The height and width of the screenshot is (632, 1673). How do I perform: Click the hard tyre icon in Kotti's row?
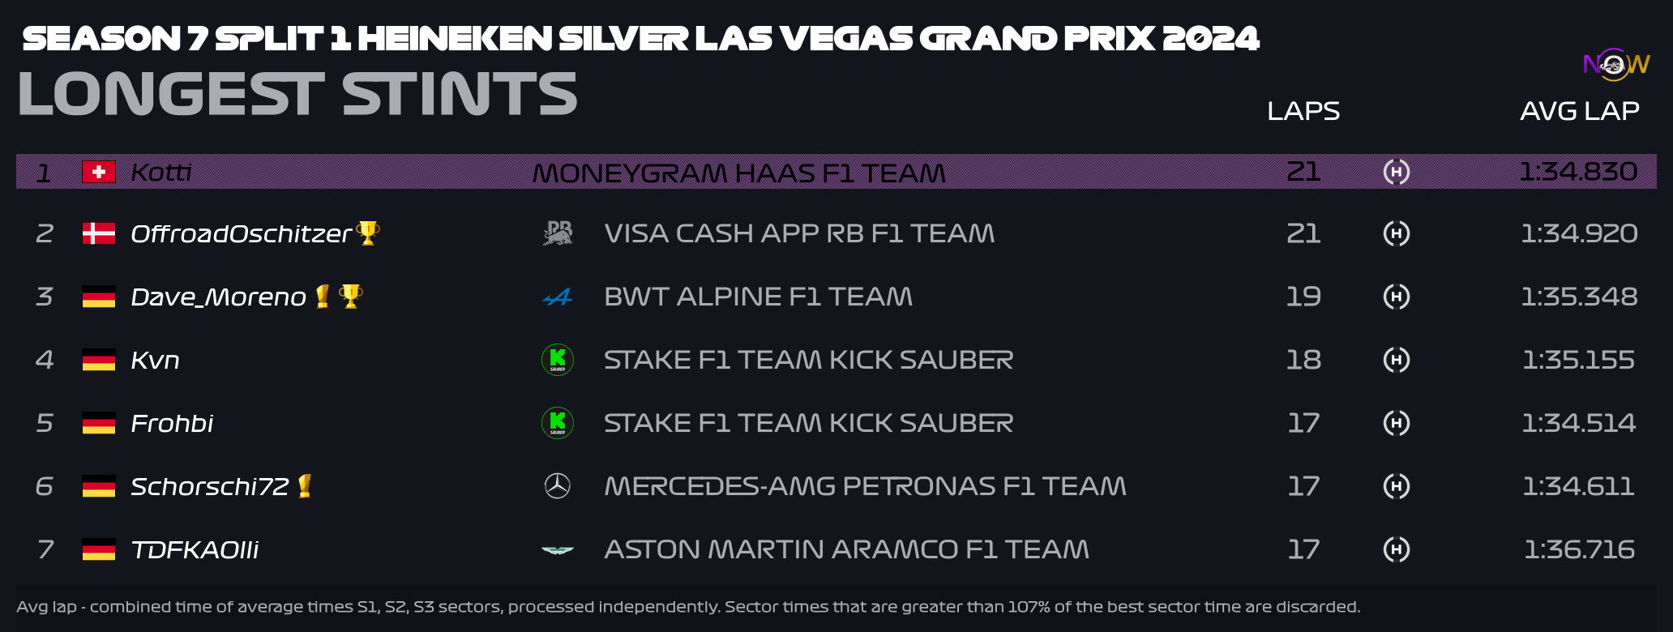pyautogui.click(x=1397, y=172)
